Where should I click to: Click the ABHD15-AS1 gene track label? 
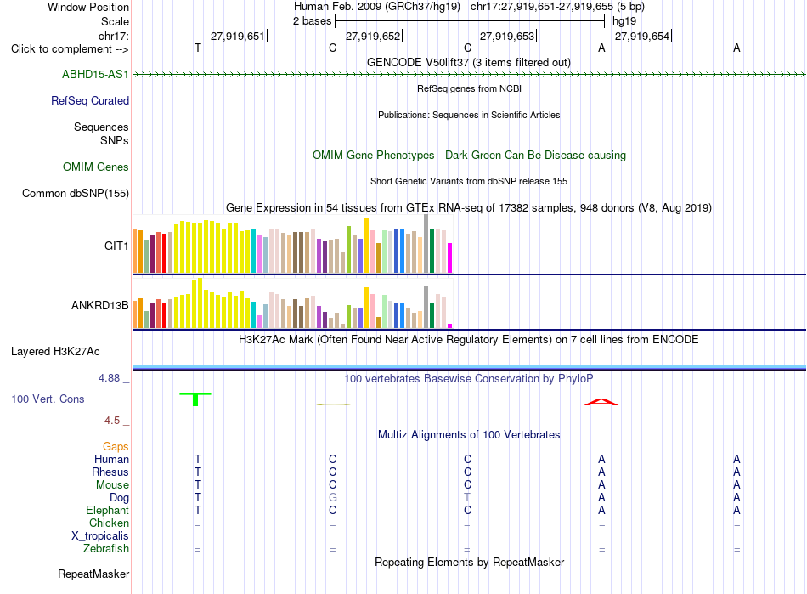coord(95,74)
